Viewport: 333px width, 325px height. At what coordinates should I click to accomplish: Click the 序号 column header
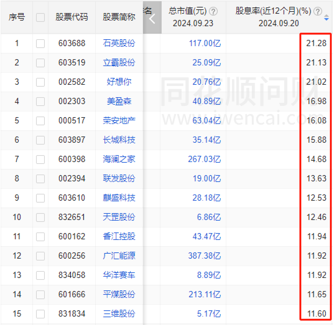pyautogui.click(x=17, y=17)
